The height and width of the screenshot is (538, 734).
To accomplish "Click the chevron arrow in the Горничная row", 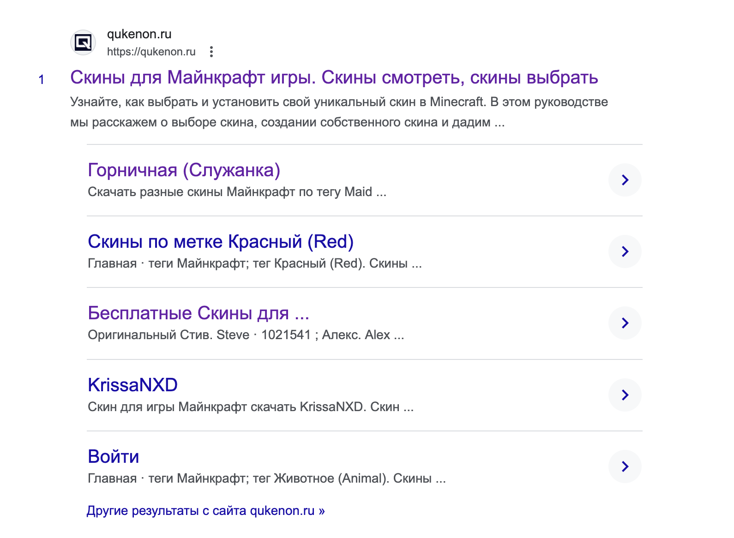I will [x=625, y=180].
